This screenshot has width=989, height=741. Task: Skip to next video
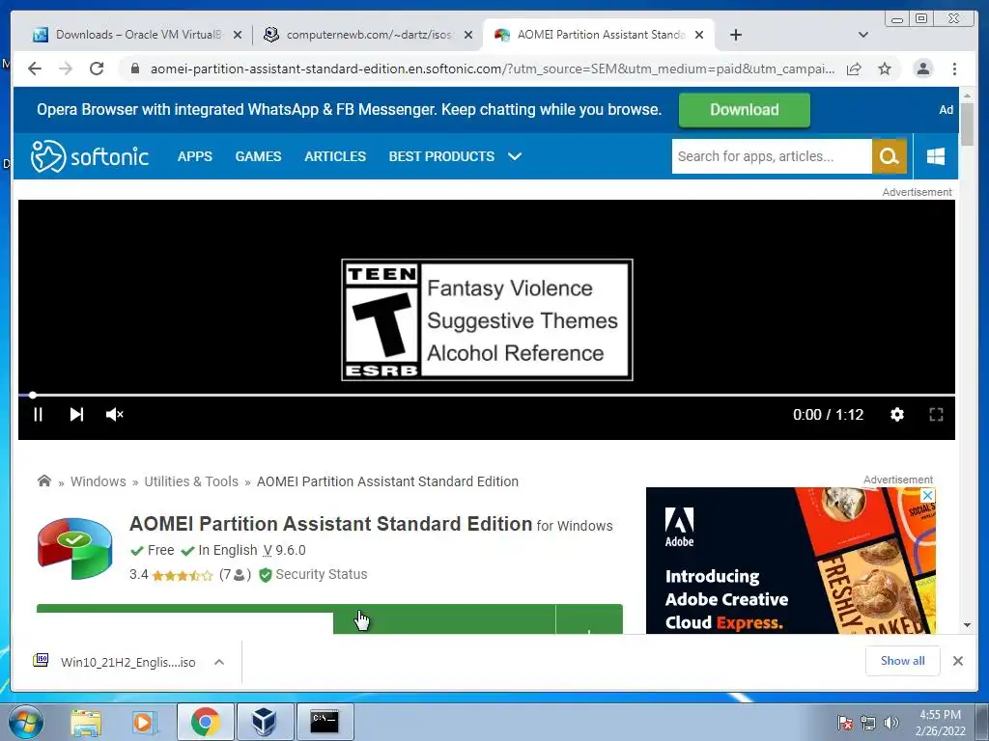pyautogui.click(x=76, y=415)
